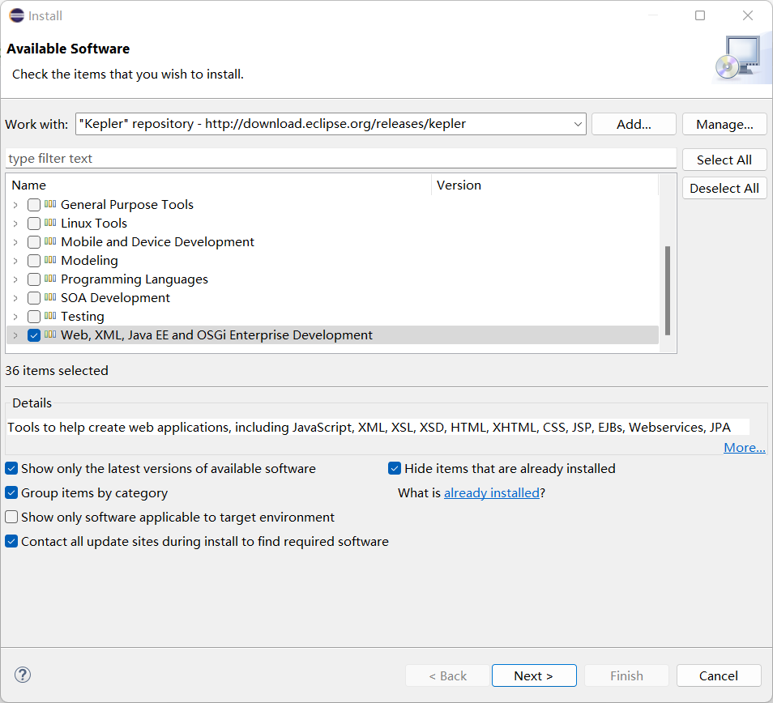Screen dimensions: 773x703
Task: Open the Work with repository dropdown
Action: coord(579,123)
